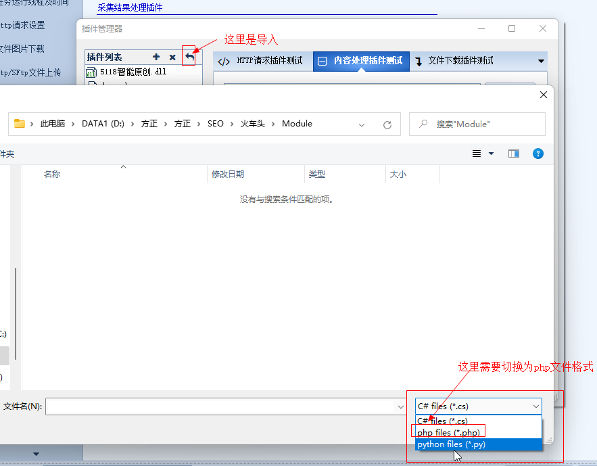Image resolution: width=597 pixels, height=466 pixels.
Task: Click 此电脑 in the address path
Action: [53, 124]
